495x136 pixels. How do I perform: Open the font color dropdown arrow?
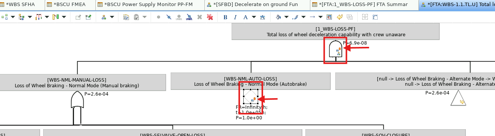[254, 17]
